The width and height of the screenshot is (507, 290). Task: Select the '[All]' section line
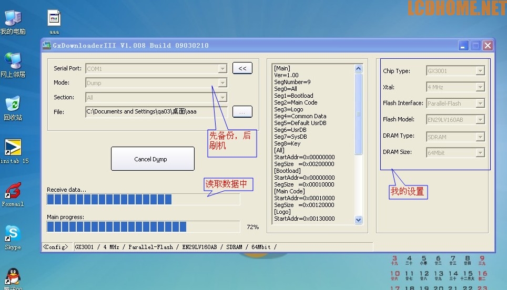(x=279, y=150)
